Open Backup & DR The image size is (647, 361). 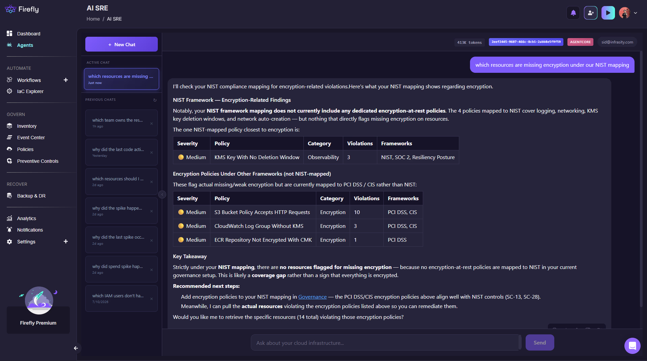point(31,196)
